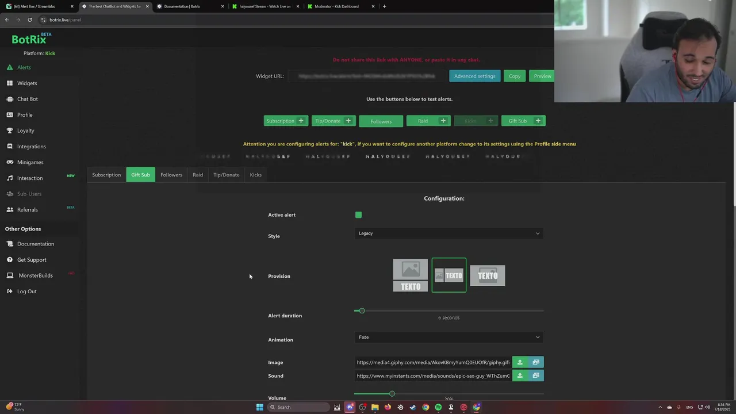Open the Windows Start menu

(259, 407)
